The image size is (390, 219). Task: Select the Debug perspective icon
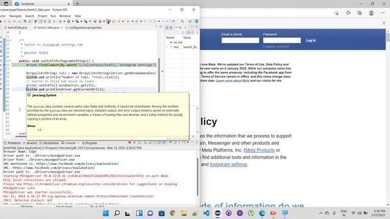(196, 22)
